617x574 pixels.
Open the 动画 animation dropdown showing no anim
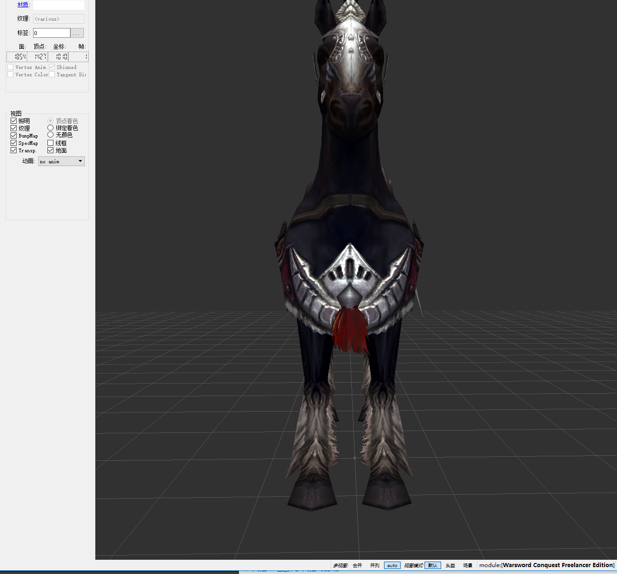click(x=61, y=161)
